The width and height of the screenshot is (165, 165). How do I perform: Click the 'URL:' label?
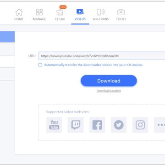tap(32, 56)
